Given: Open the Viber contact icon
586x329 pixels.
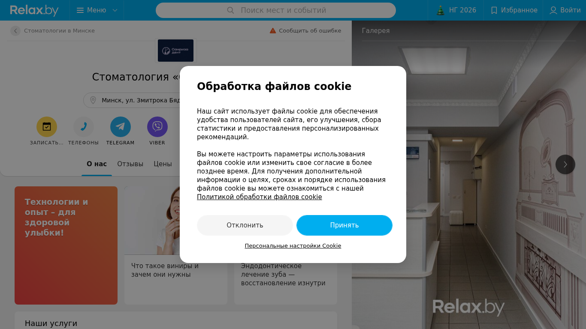Looking at the screenshot, I should pyautogui.click(x=157, y=127).
